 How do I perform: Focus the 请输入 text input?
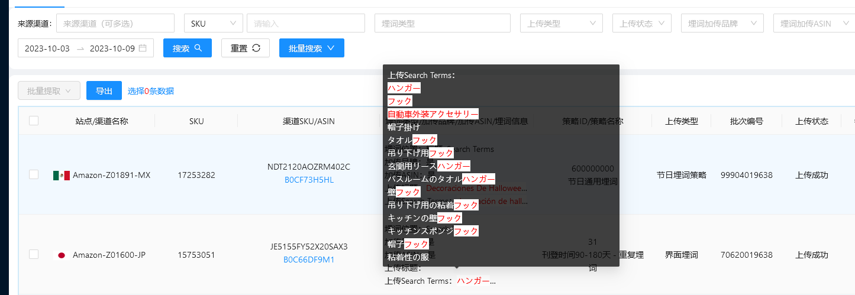(x=306, y=23)
